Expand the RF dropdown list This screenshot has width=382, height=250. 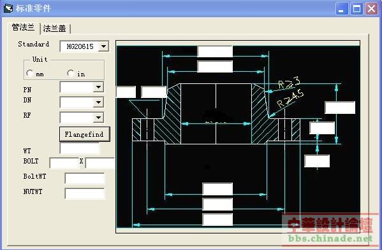click(x=98, y=118)
